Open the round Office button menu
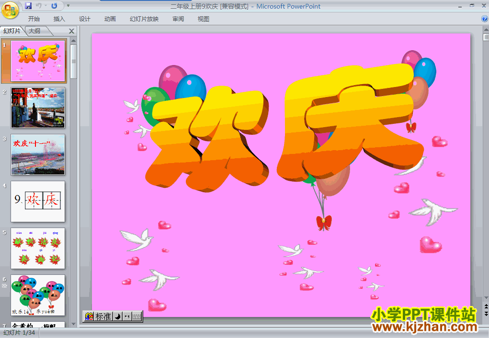The image size is (489, 338). click(10, 10)
